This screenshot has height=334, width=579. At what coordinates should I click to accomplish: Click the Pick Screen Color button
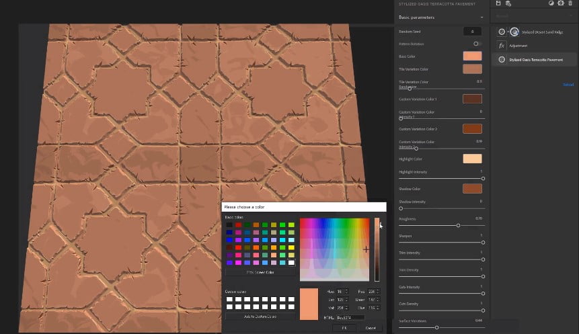coord(260,272)
